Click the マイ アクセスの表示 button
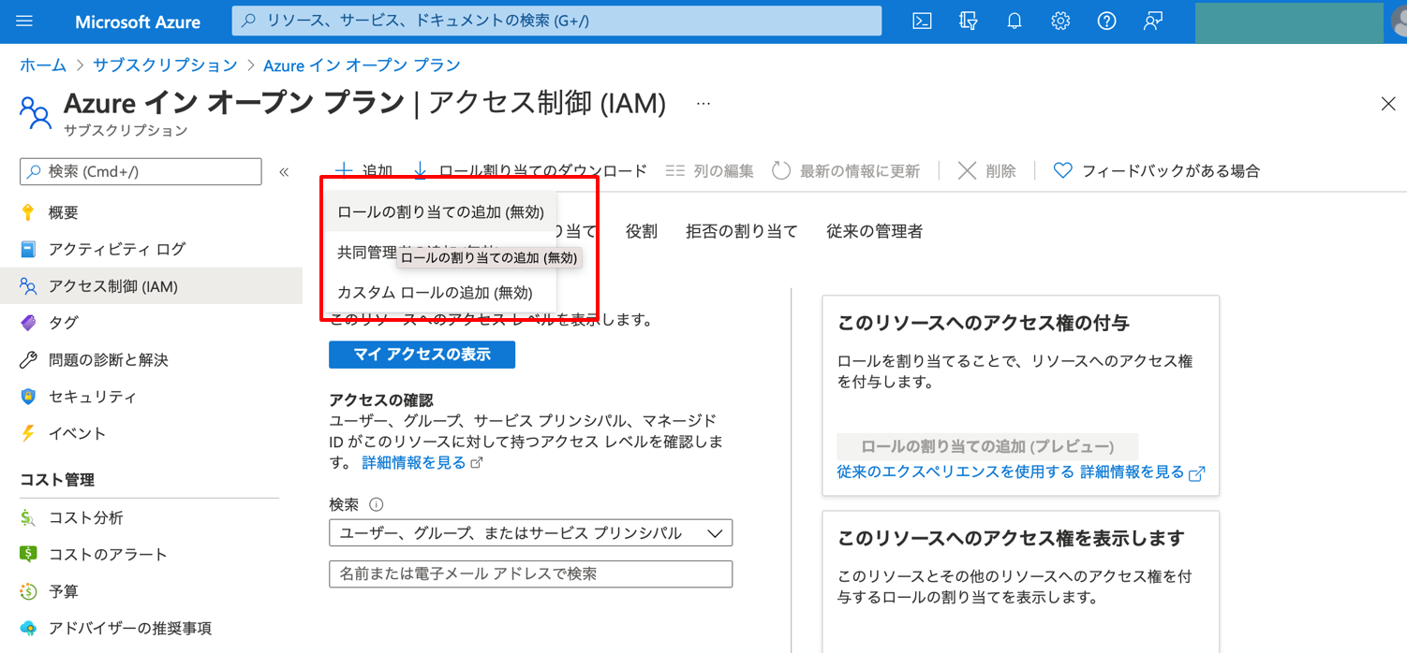Screen dimensions: 1407x653 coord(422,355)
